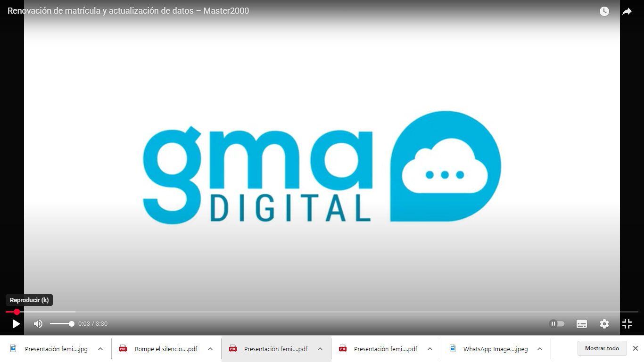Expand options for WhatsApp Image....jpeg
This screenshot has width=644, height=362.
point(540,349)
